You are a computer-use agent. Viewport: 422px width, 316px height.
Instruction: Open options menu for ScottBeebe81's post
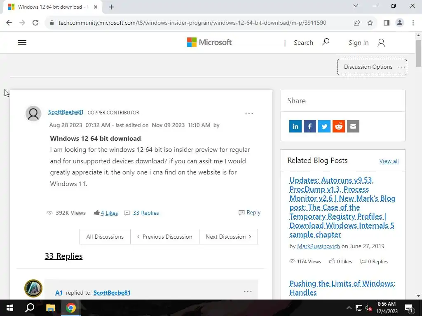pos(249,114)
